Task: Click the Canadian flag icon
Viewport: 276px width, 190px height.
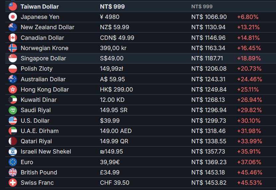Action: (x=13, y=37)
